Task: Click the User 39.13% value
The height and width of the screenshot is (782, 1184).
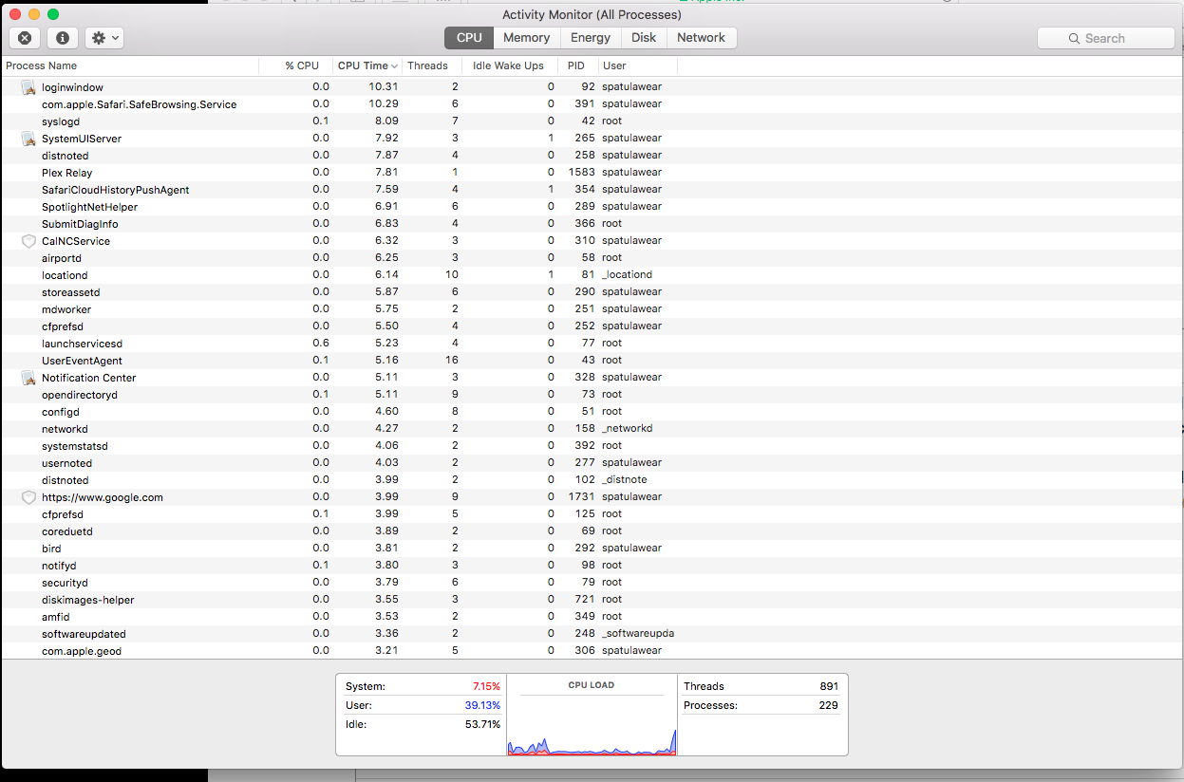Action: [x=483, y=705]
